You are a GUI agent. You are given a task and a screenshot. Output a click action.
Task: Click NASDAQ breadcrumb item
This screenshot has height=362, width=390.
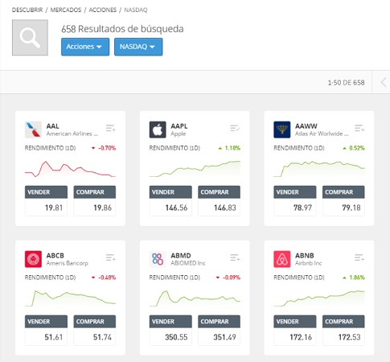tap(136, 10)
